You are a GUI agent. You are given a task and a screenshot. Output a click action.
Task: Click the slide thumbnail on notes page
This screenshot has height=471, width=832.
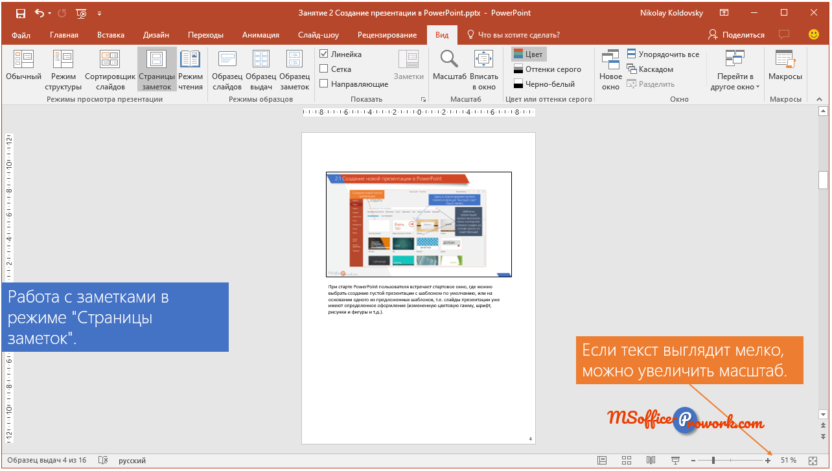pos(419,224)
